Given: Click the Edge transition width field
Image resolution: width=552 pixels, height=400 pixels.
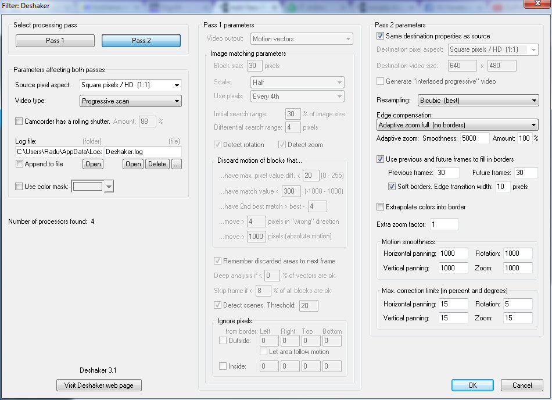Looking at the screenshot, I should coord(503,187).
